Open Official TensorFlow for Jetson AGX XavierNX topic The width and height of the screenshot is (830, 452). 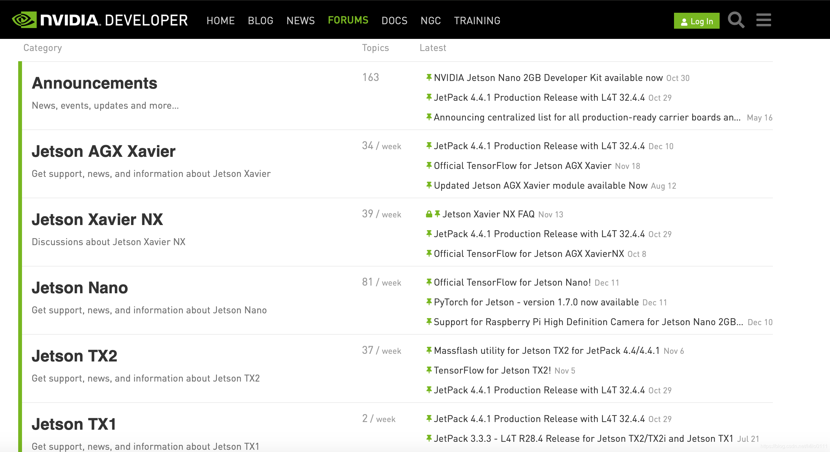click(x=529, y=254)
